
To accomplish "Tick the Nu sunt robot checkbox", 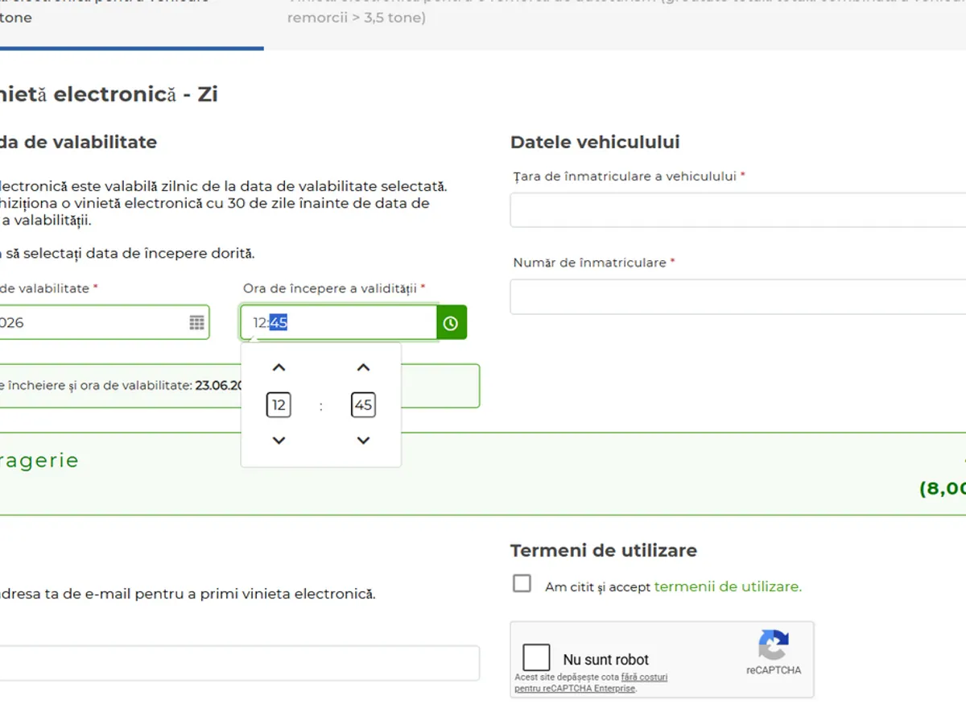I will pyautogui.click(x=536, y=658).
